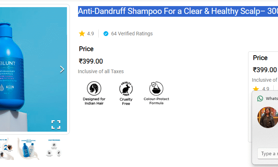Click the next image arrow on product photo
The height and width of the screenshot is (167, 278).
pyautogui.click(x=62, y=69)
